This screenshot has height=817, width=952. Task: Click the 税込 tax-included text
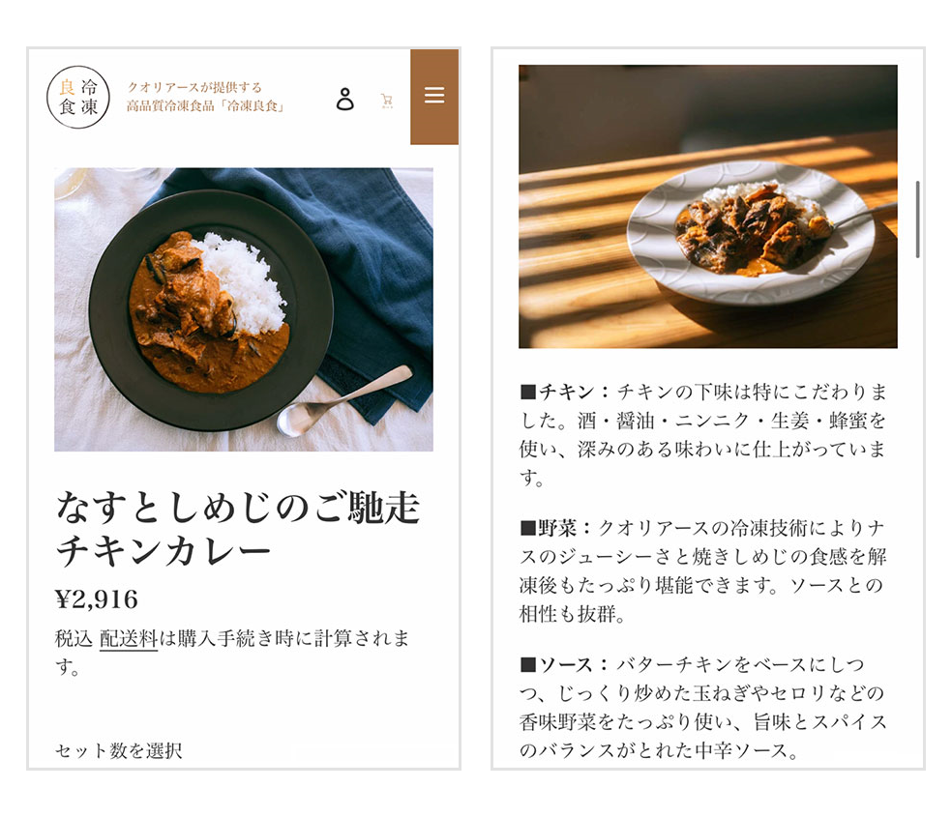point(74,639)
